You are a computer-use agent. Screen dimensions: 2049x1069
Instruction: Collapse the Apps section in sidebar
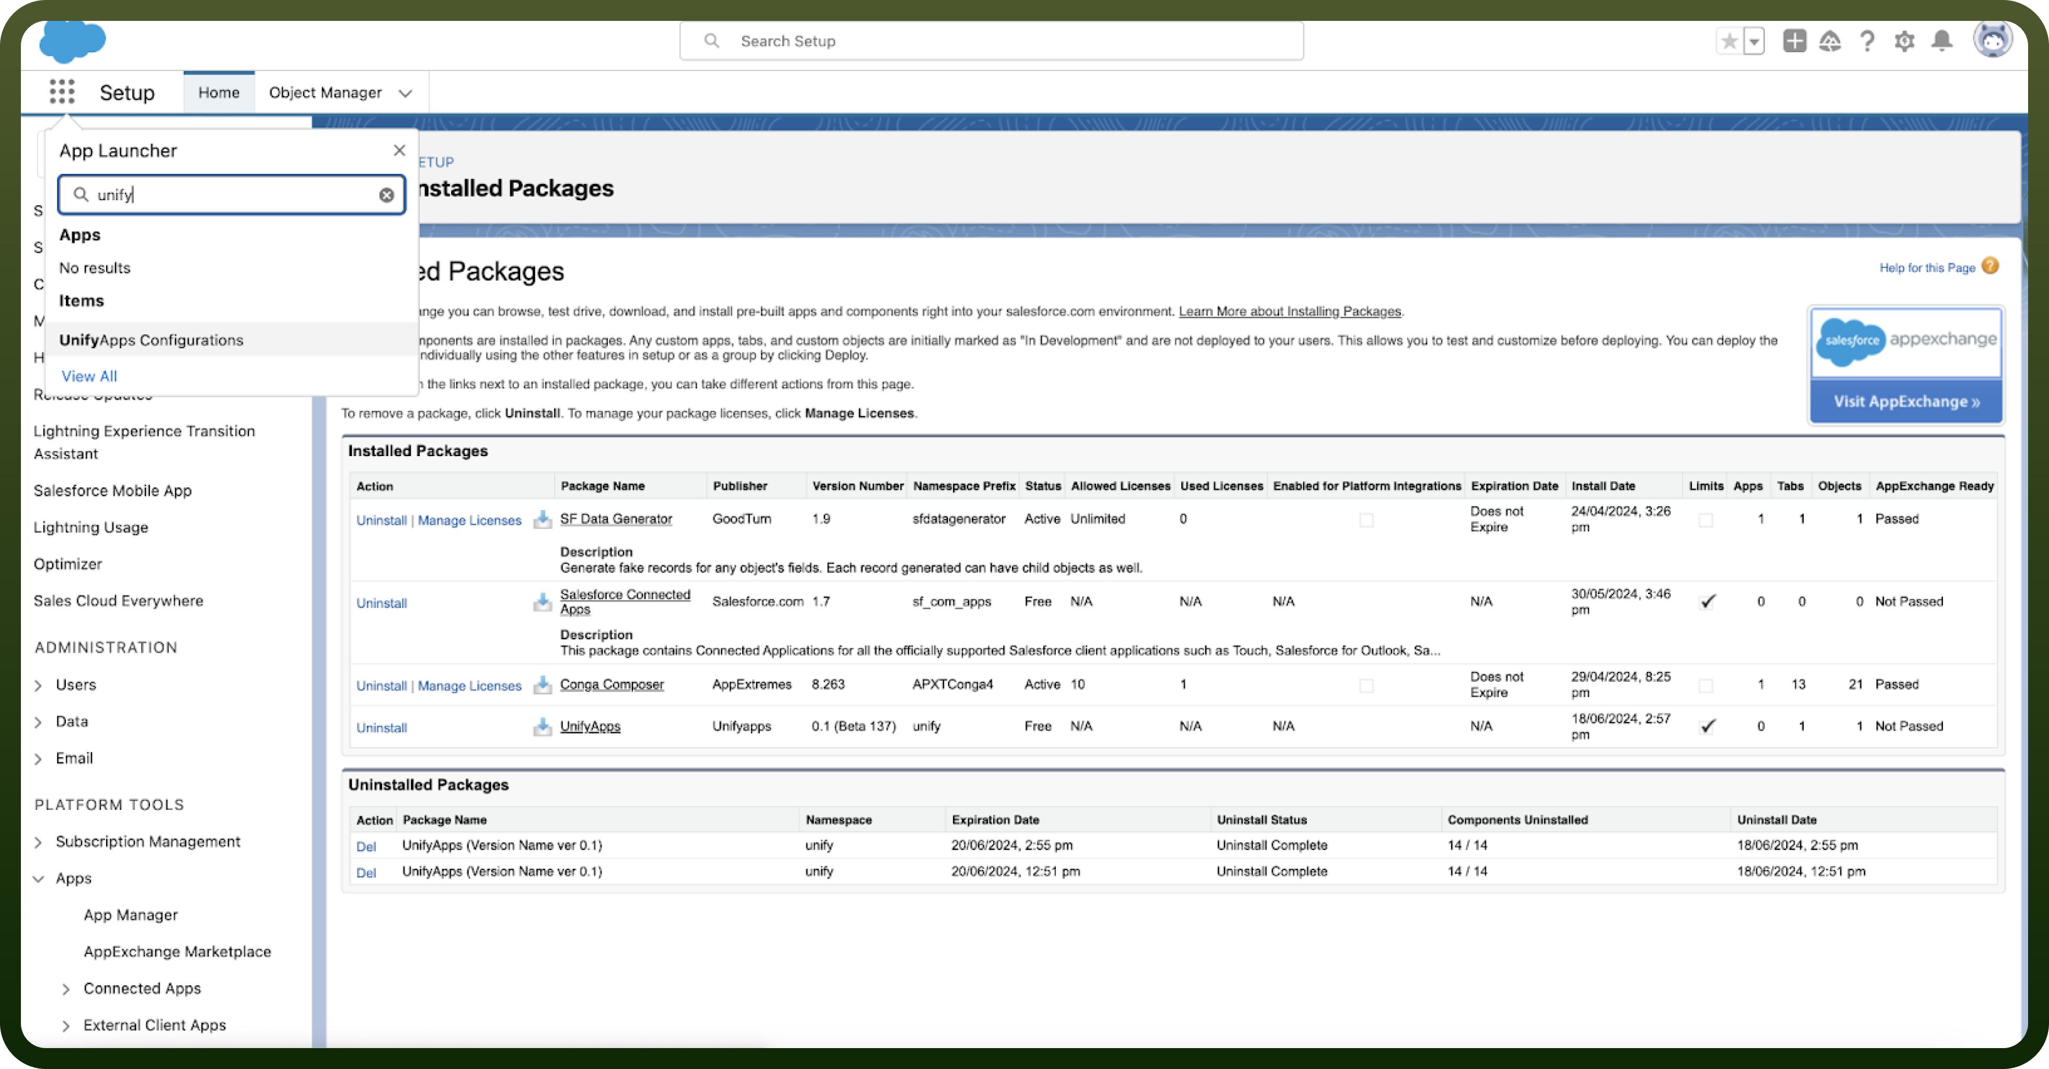(38, 879)
